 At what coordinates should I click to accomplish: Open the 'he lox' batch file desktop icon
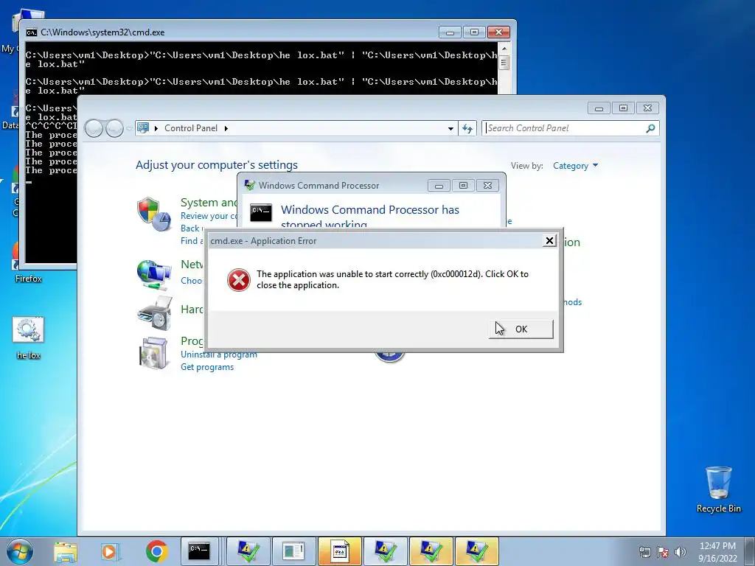tap(29, 338)
